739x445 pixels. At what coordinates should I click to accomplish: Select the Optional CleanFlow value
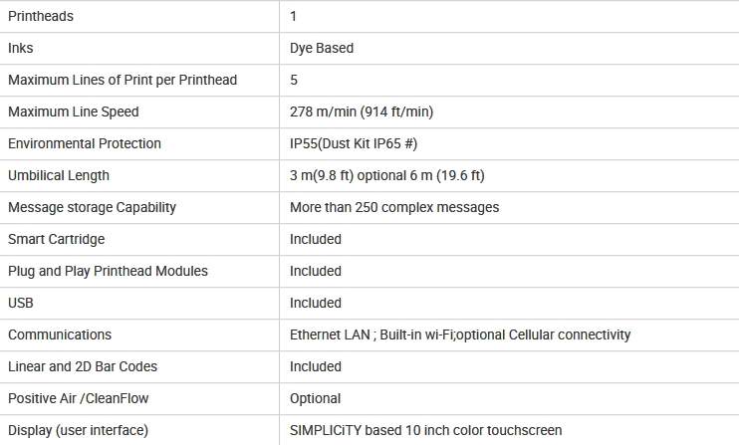tap(315, 398)
